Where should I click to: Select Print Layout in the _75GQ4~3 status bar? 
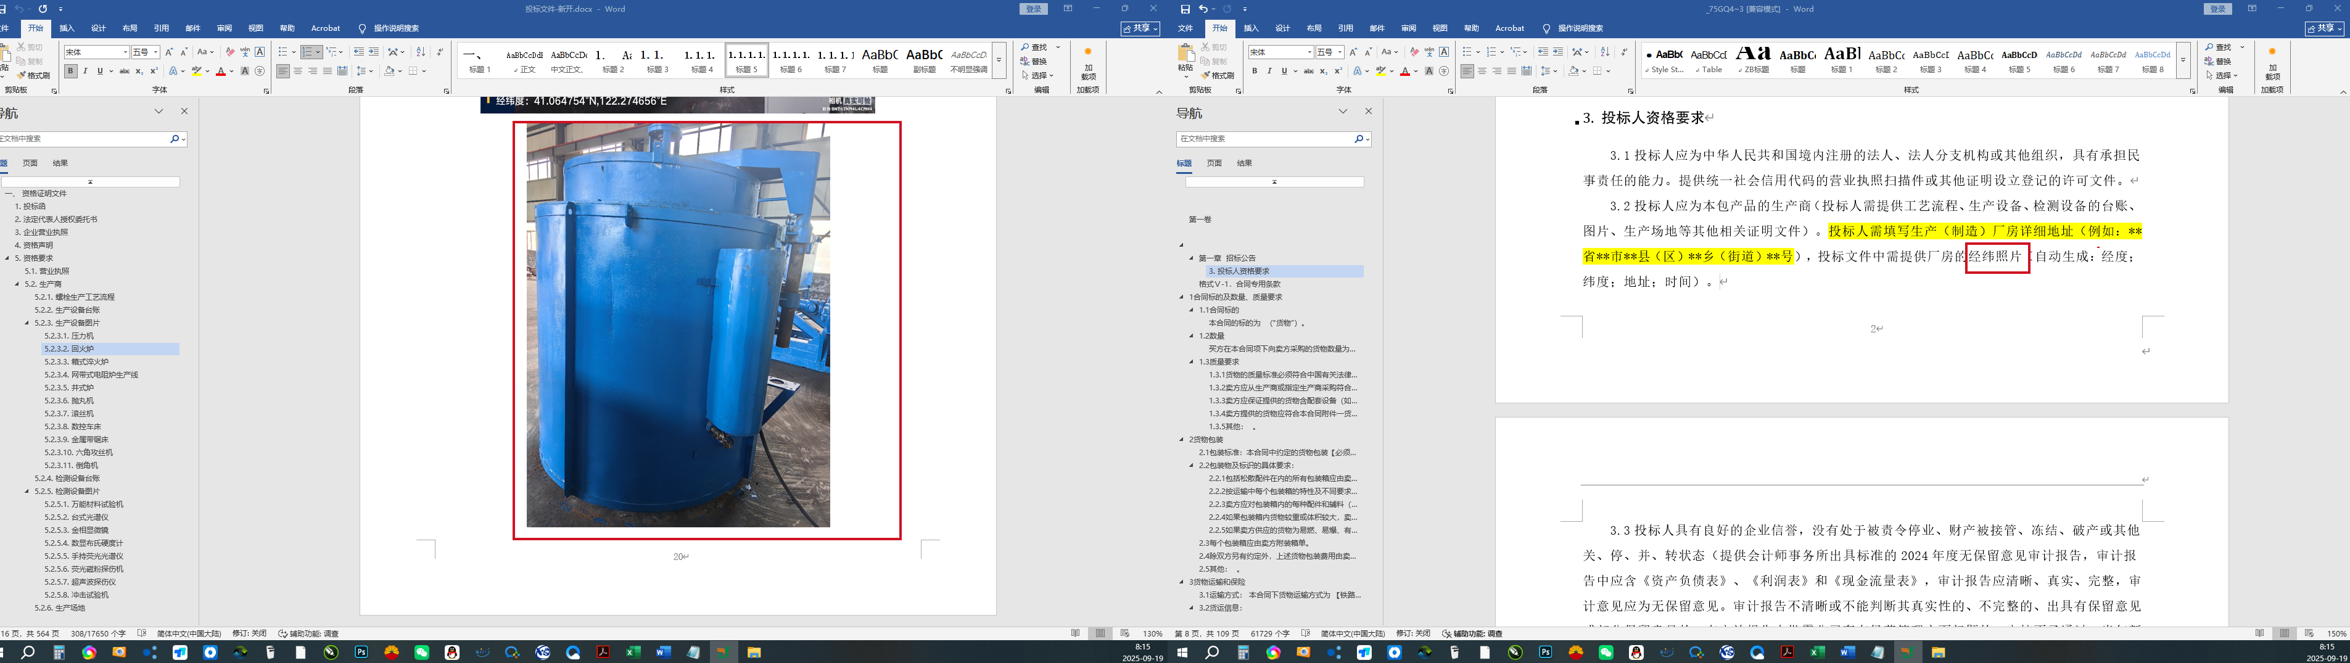click(x=2285, y=634)
